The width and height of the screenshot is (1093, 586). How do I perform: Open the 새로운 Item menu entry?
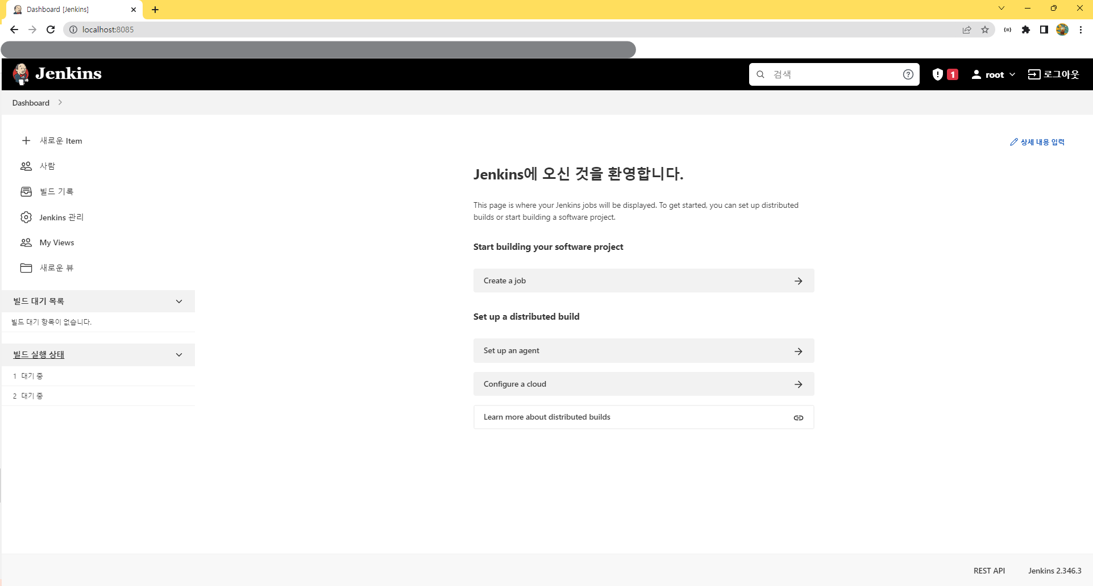tap(61, 141)
